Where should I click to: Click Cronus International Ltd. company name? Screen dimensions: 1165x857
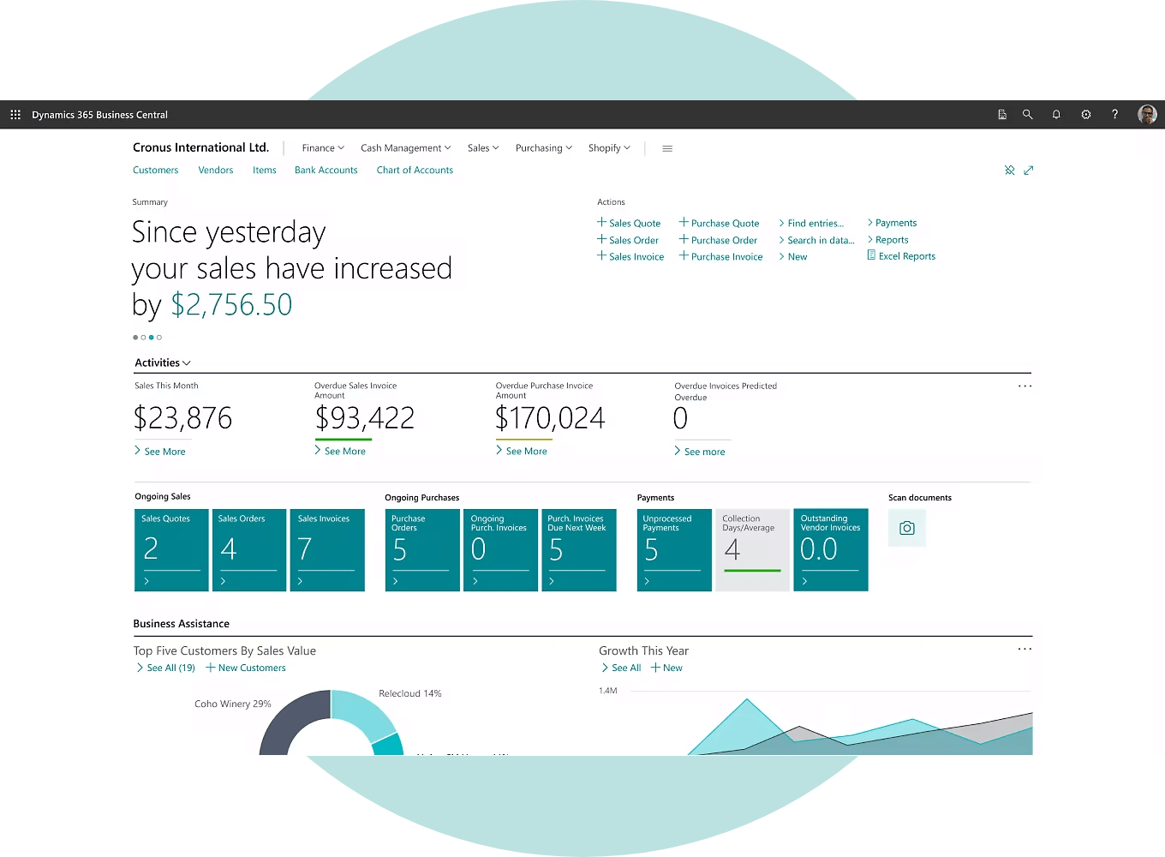click(x=200, y=147)
